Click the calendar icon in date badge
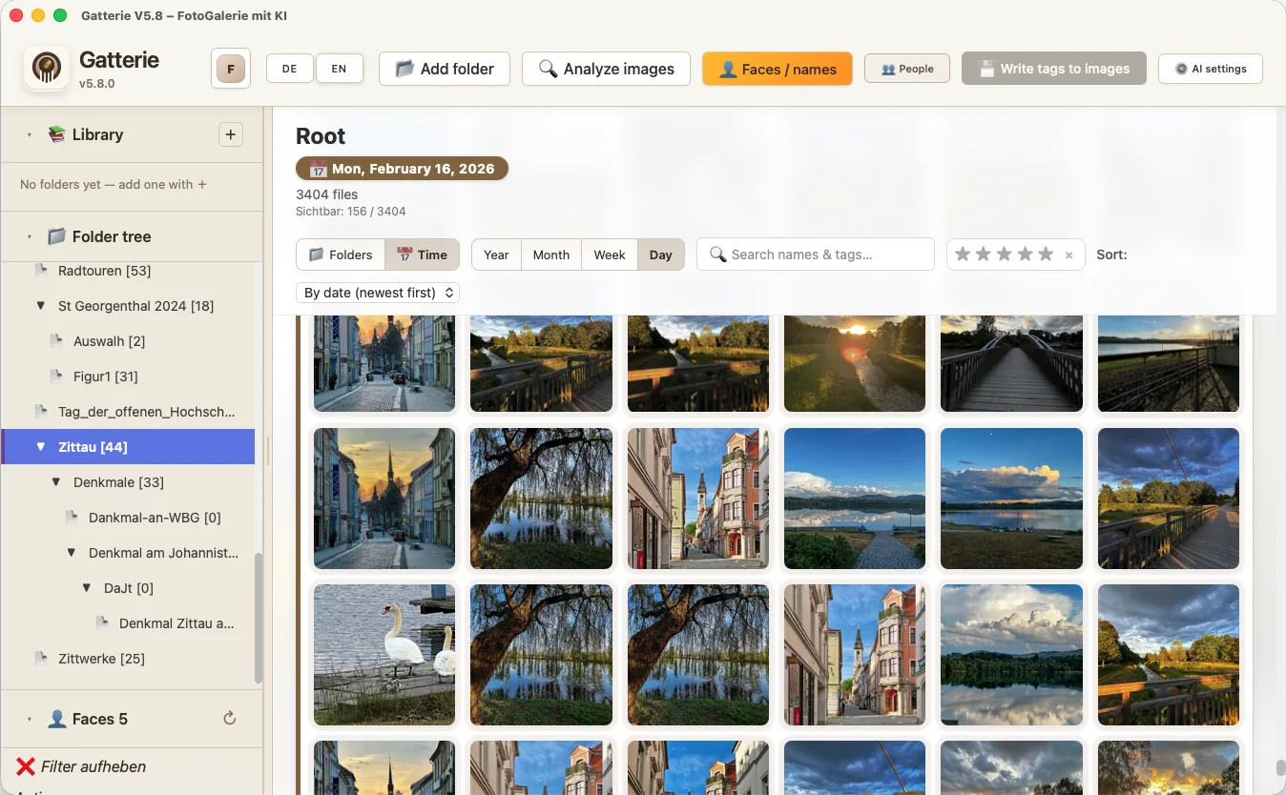Screen dimensions: 1286x795 pyautogui.click(x=318, y=169)
